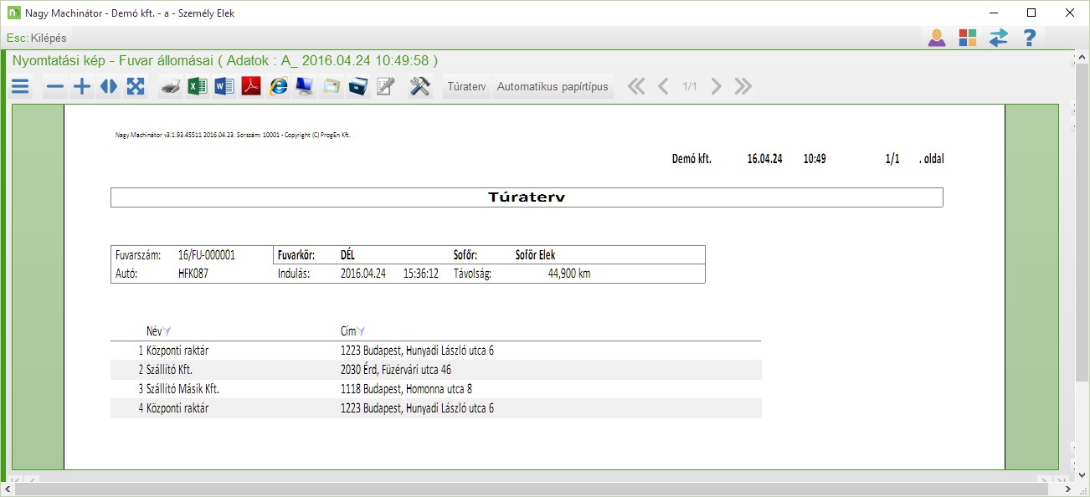Screen dimensions: 1090x497
Task: Click the Nyomtatási kép window heading
Action: [224, 61]
